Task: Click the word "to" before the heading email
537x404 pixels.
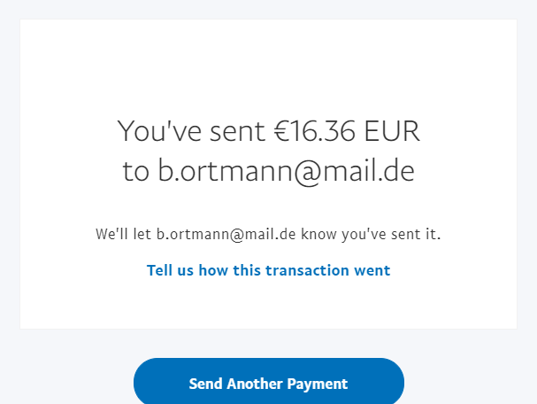Action: [x=136, y=171]
